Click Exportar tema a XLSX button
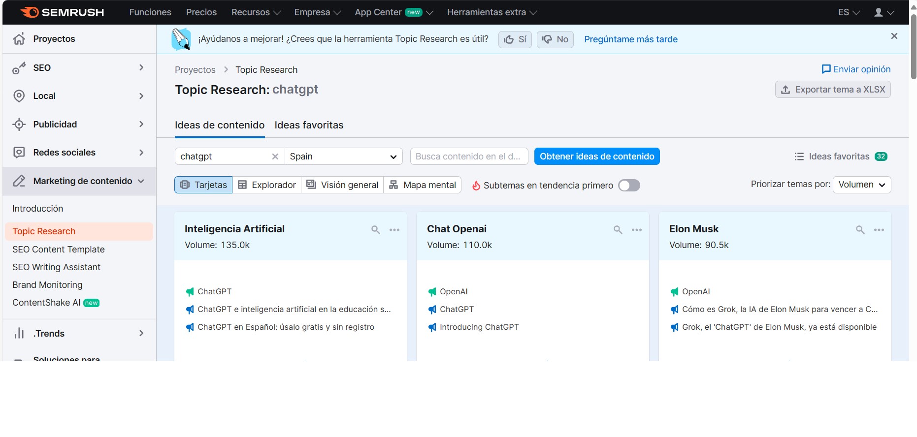 833,90
